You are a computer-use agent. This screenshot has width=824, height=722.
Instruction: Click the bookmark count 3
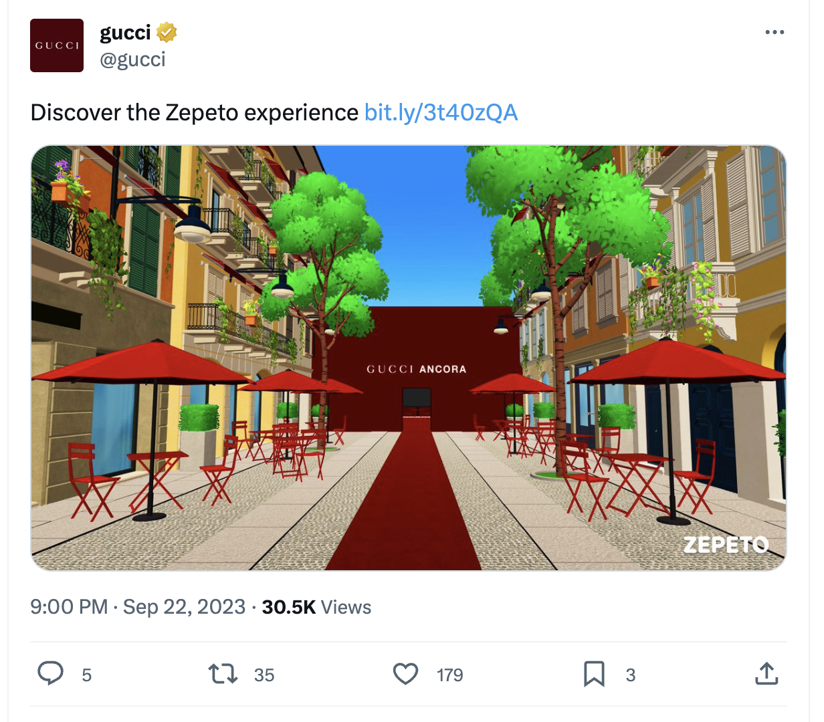(631, 675)
